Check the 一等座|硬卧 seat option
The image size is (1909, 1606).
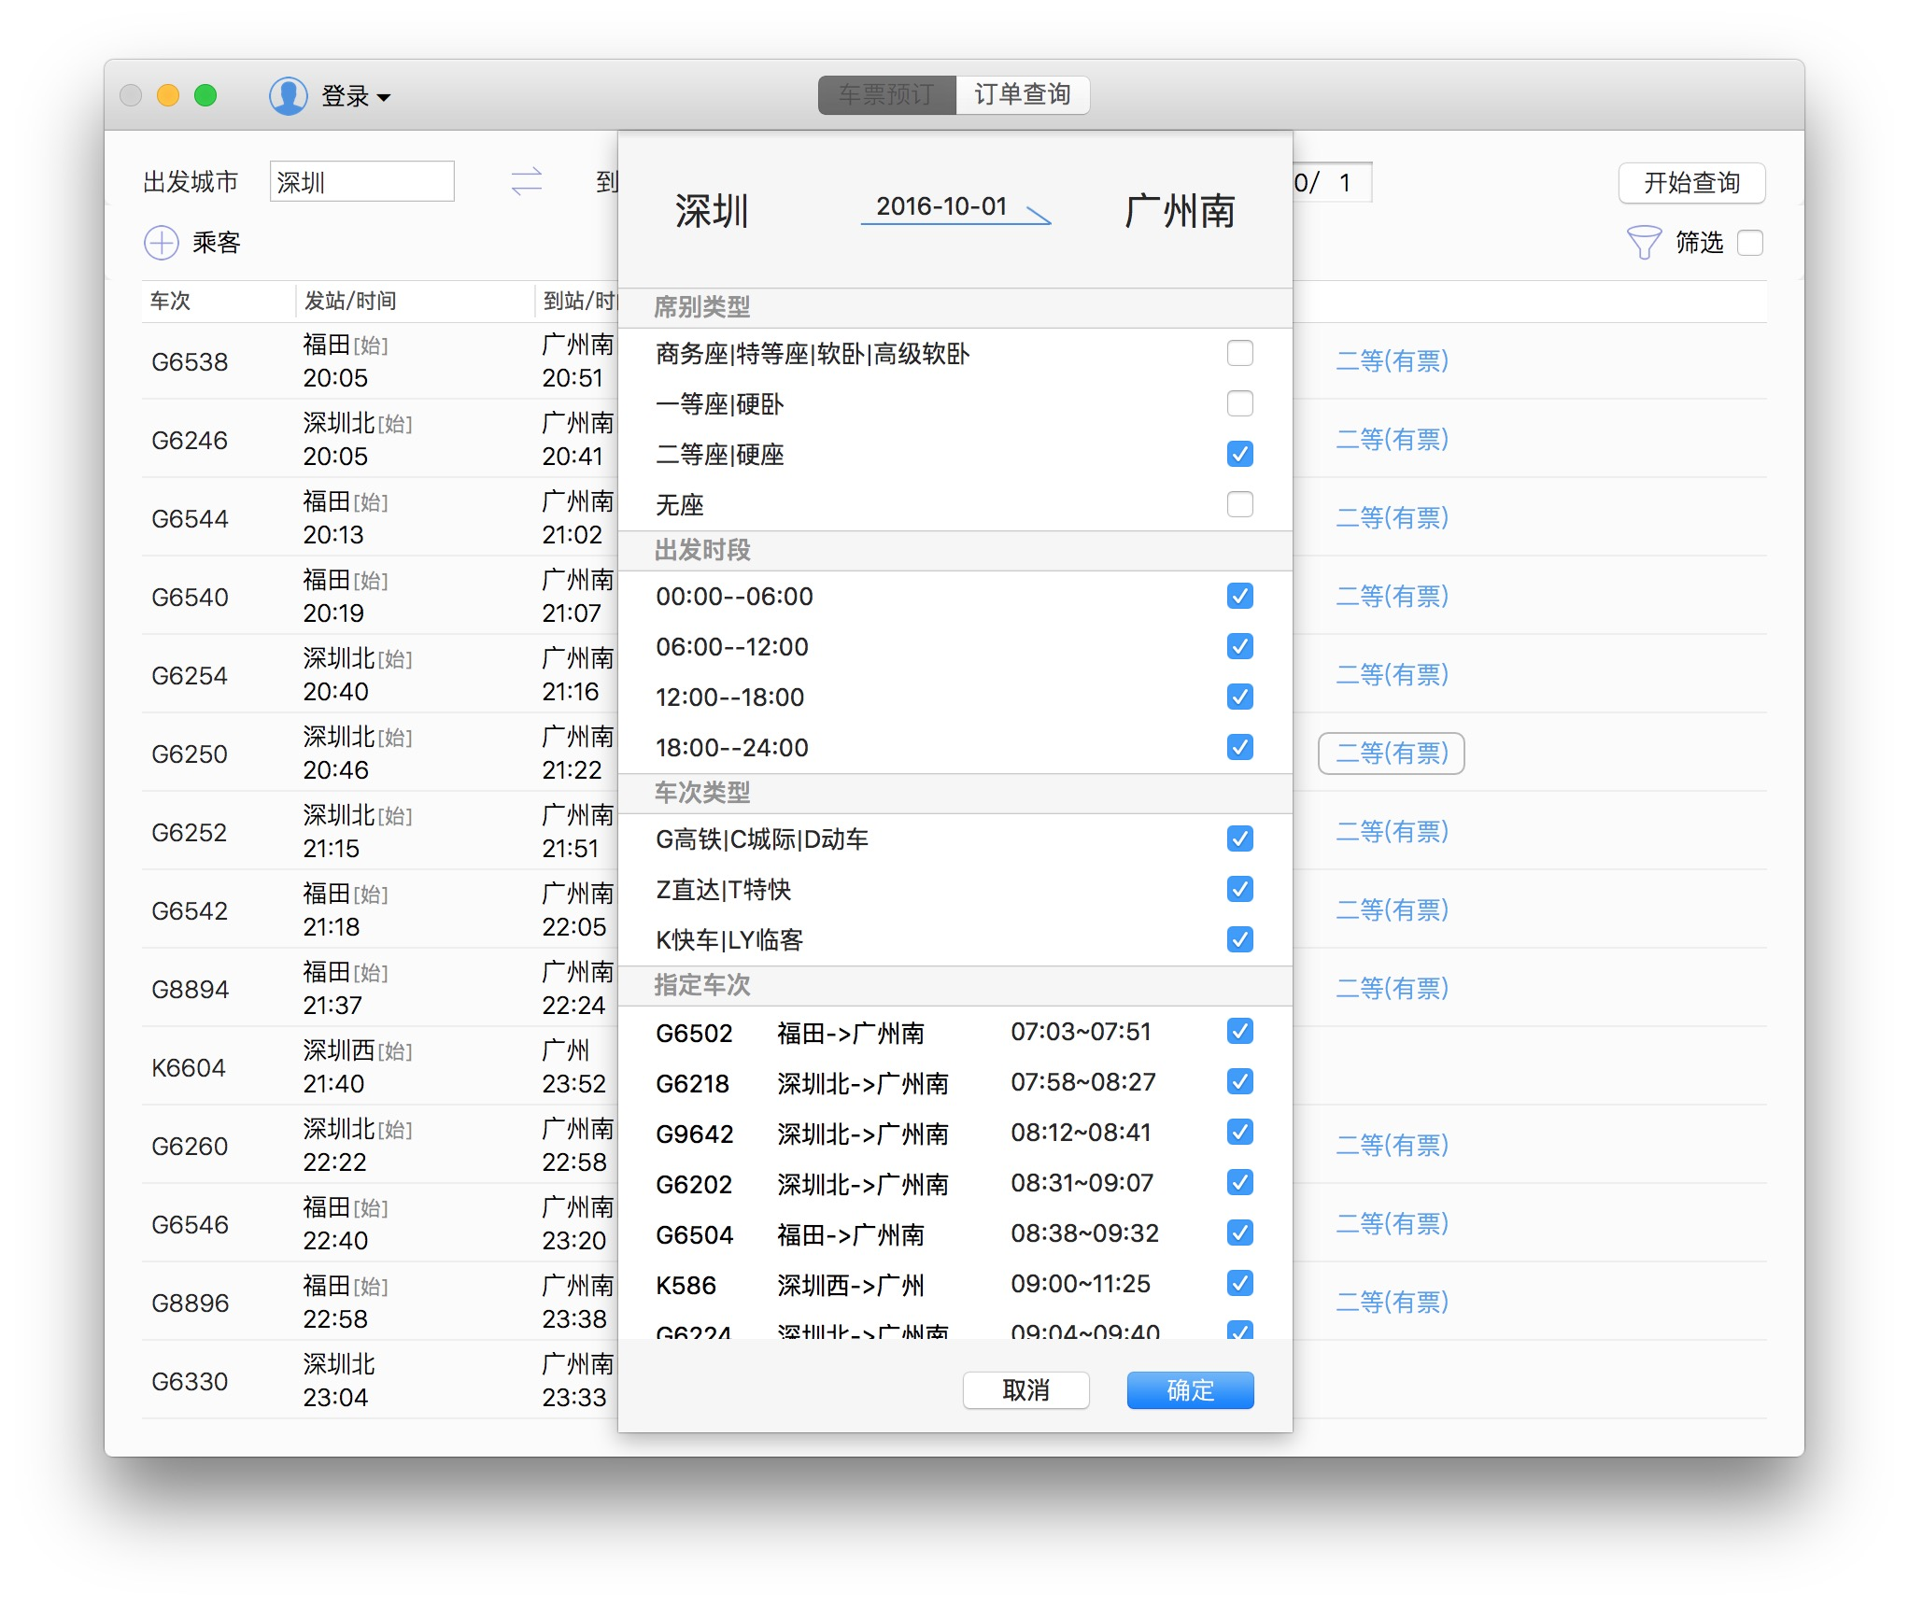click(x=1239, y=403)
